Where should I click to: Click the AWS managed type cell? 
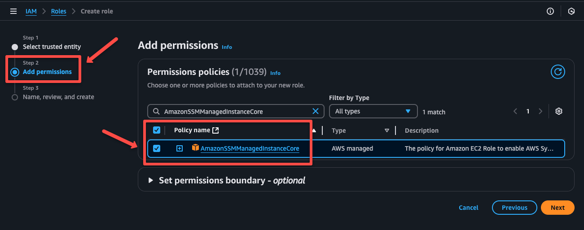coord(352,148)
